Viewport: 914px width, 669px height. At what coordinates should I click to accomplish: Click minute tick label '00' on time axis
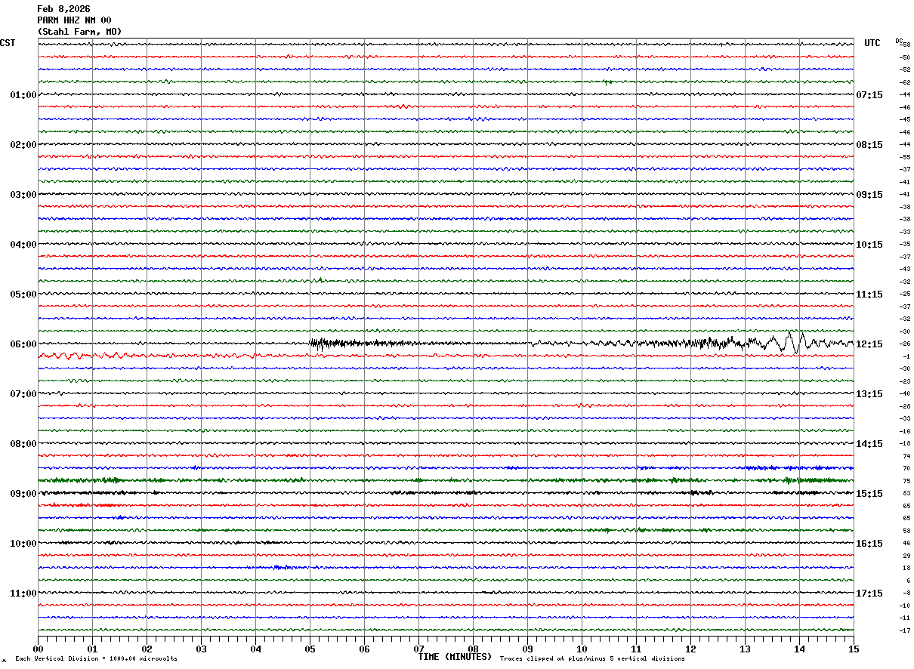click(x=39, y=648)
